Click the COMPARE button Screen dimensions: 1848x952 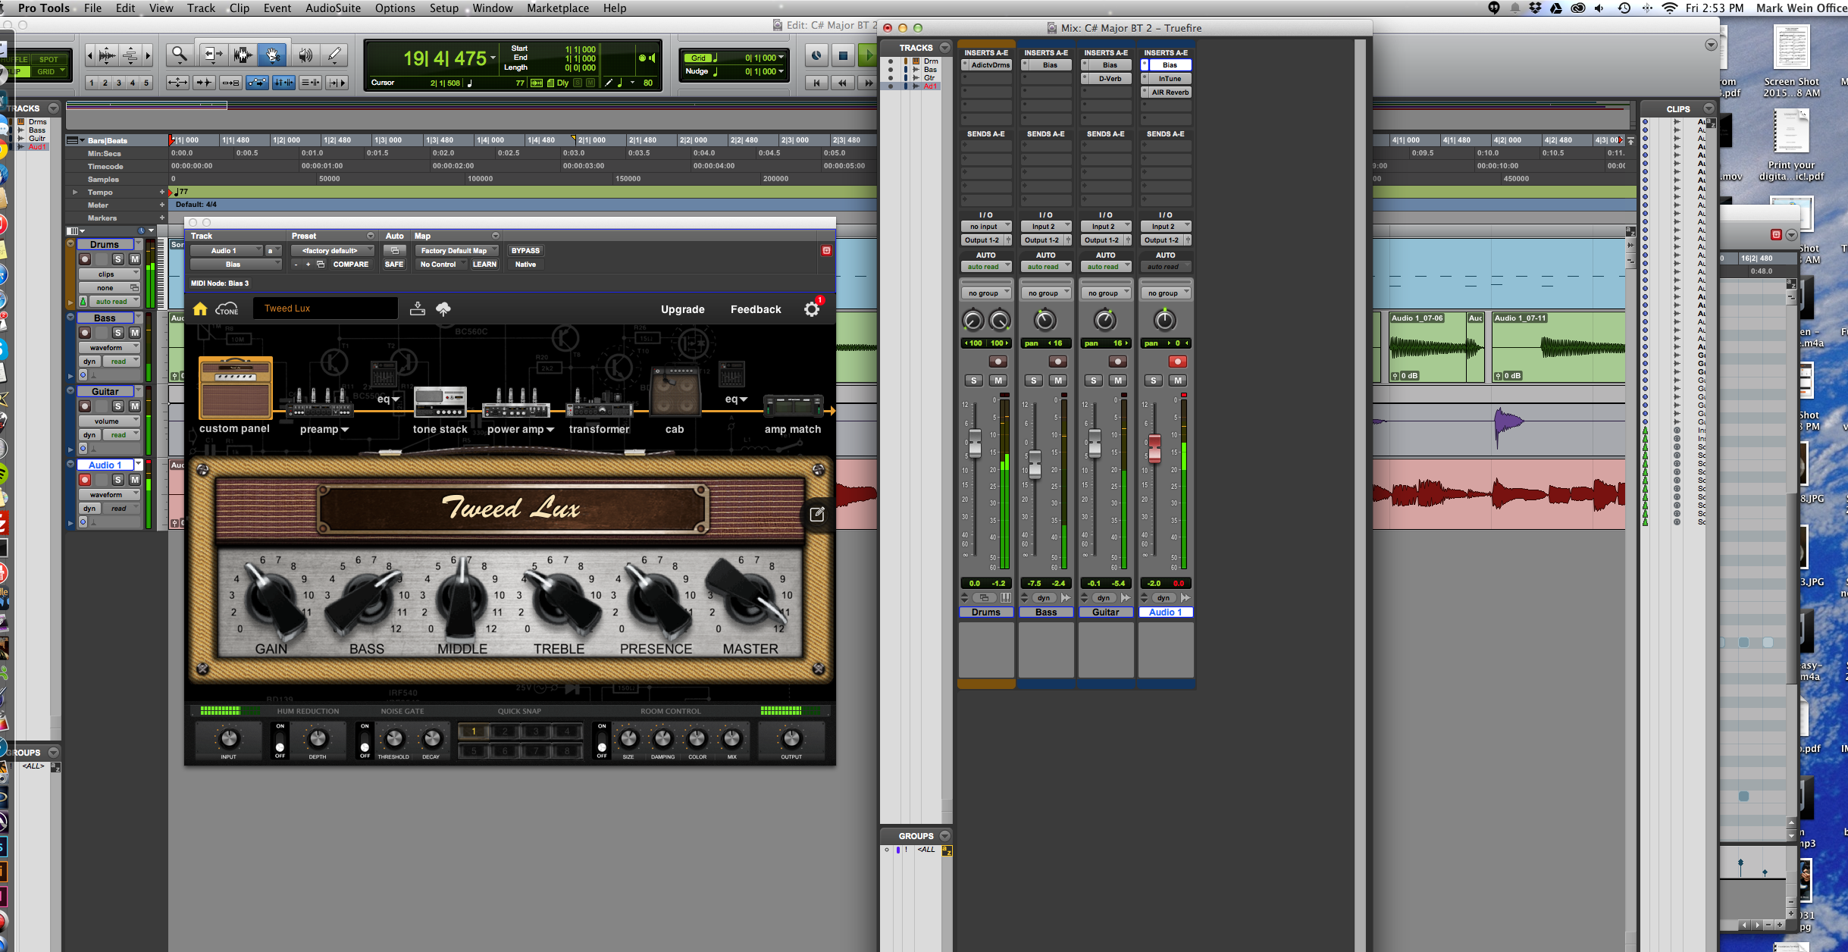coord(350,265)
